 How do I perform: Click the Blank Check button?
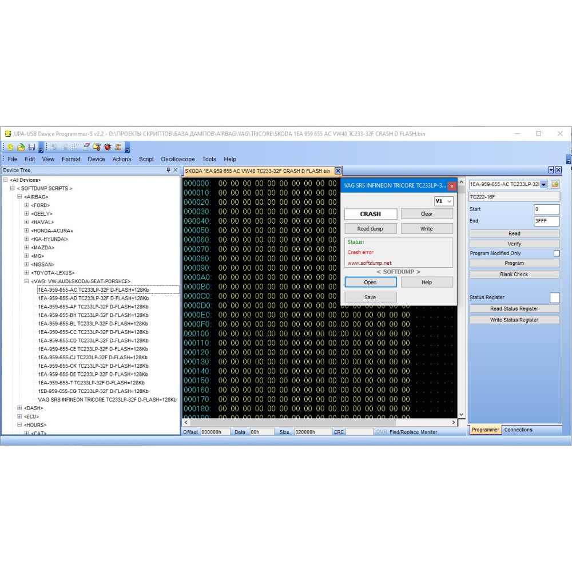(514, 275)
